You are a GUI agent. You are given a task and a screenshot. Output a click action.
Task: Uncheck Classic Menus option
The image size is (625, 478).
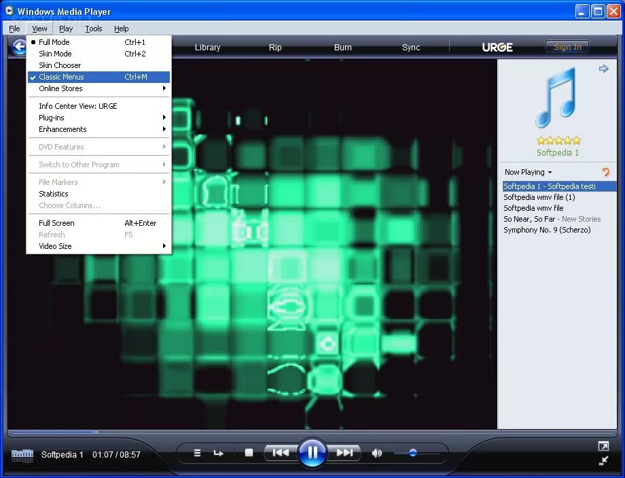[99, 77]
